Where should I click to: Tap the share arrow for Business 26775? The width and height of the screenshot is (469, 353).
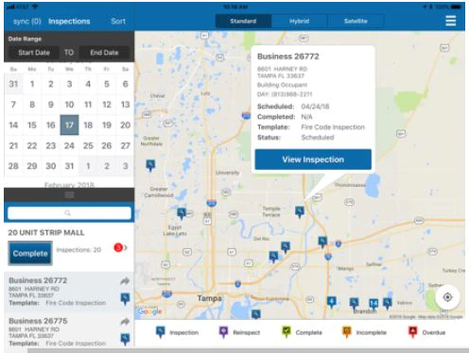(x=125, y=321)
